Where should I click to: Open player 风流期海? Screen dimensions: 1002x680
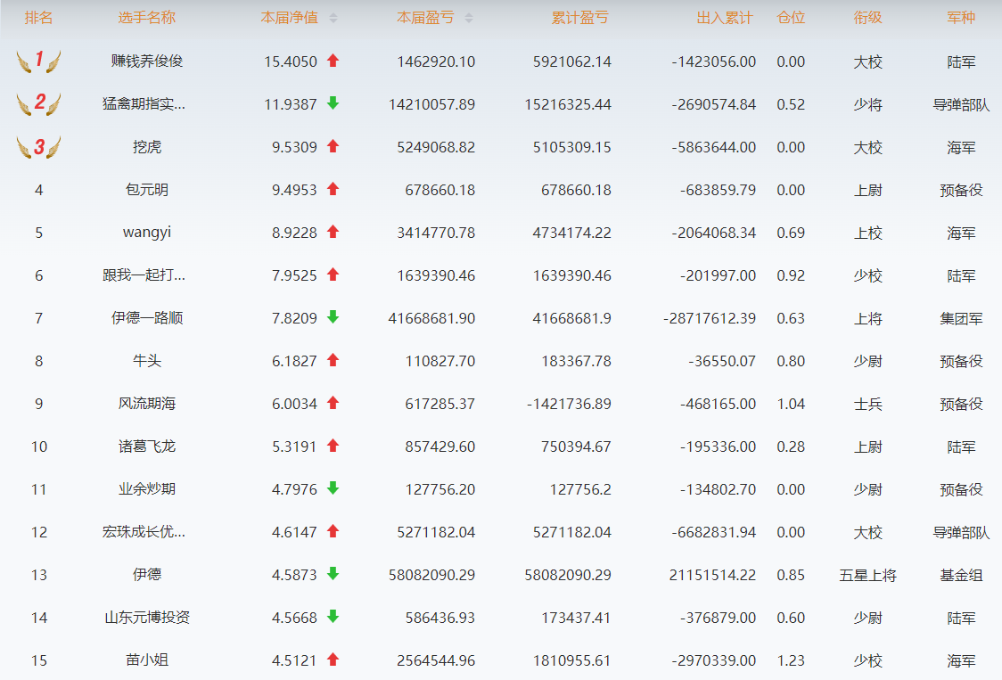[x=147, y=404]
